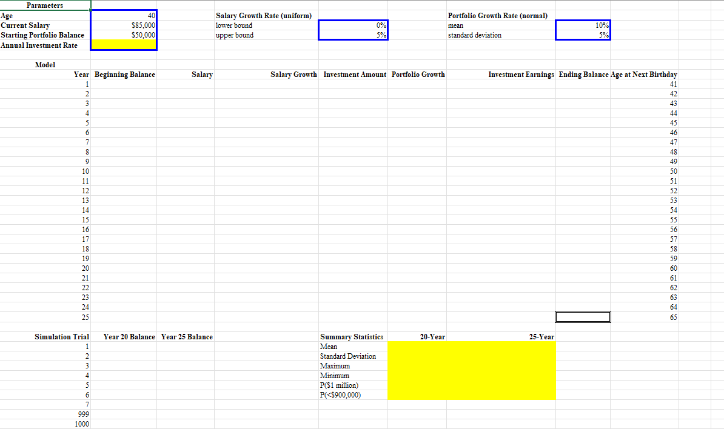Click the 'Ending Balance' column header
Viewport: 724px width, 429px height.
(584, 75)
